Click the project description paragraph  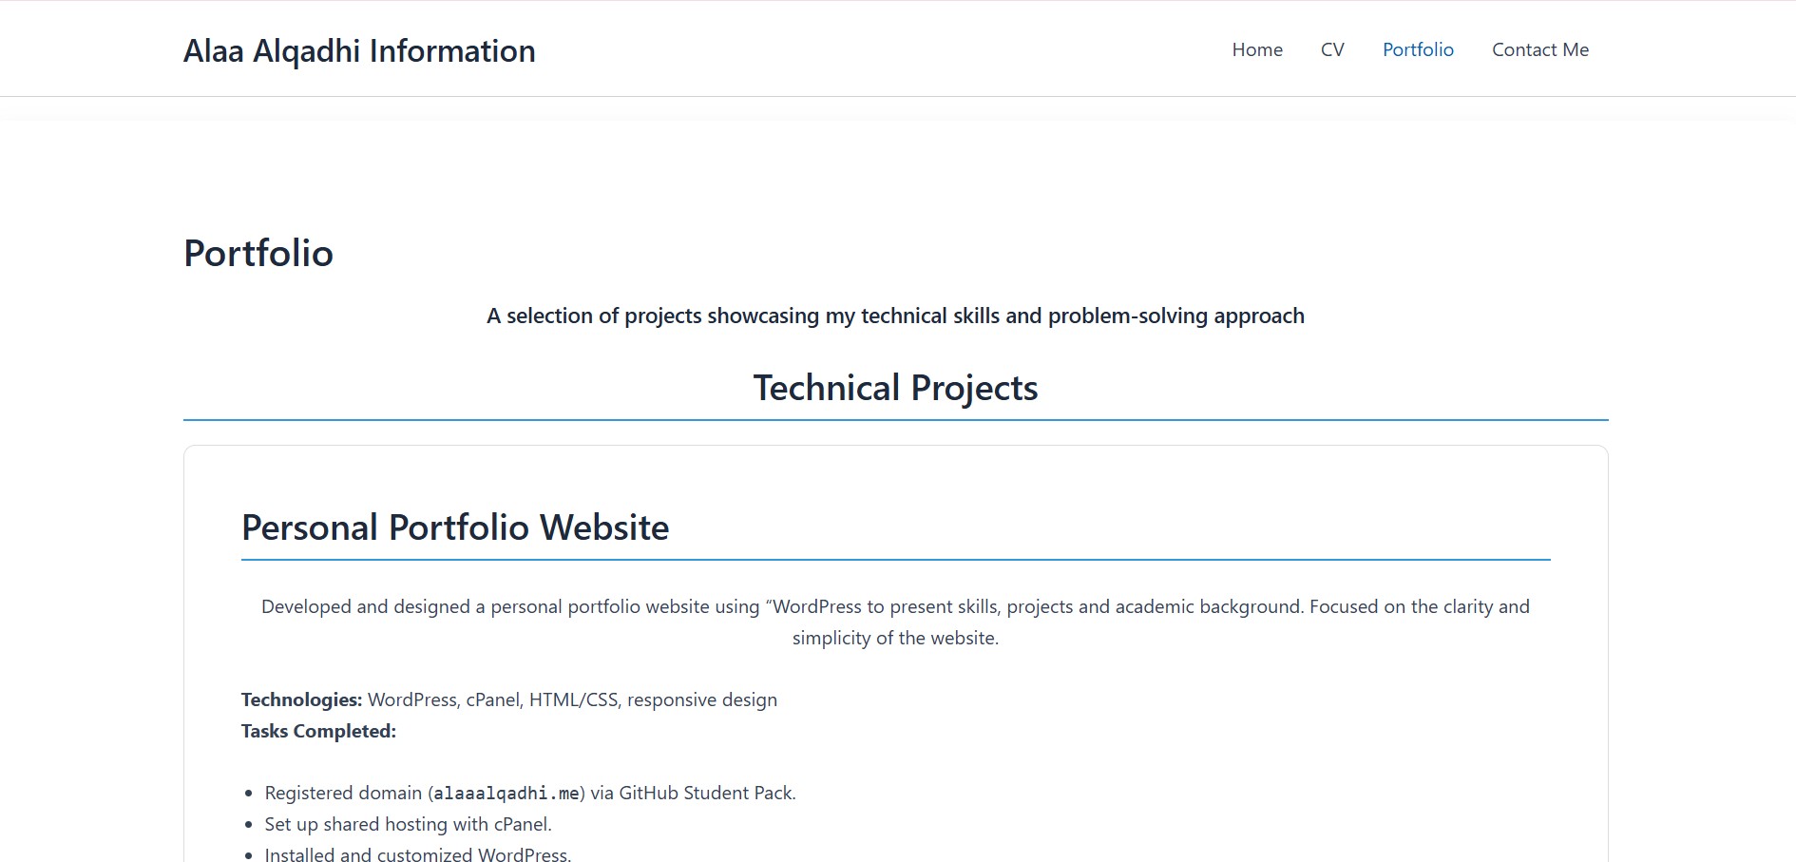(894, 622)
